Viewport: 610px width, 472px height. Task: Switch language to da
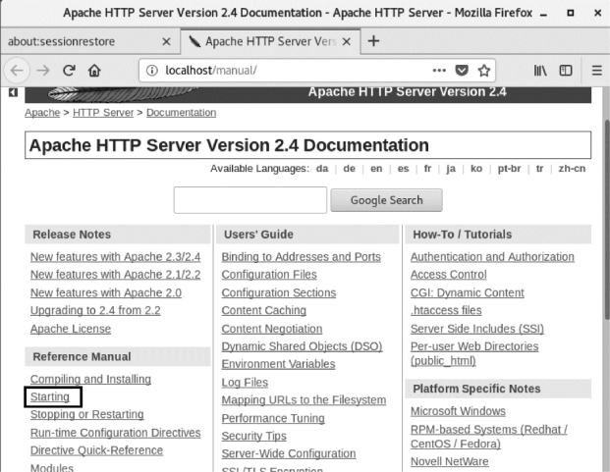(x=322, y=169)
